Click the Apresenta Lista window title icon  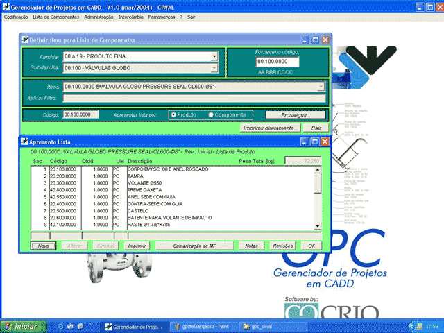coord(24,141)
